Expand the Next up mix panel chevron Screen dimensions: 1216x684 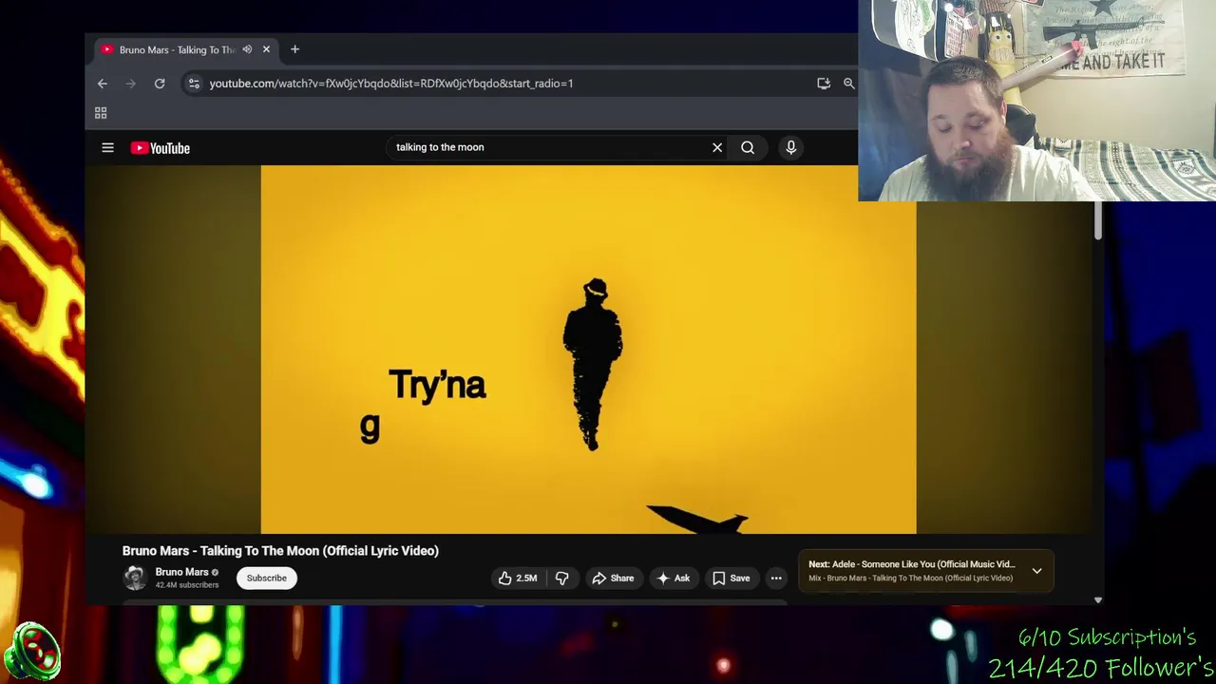click(1036, 571)
